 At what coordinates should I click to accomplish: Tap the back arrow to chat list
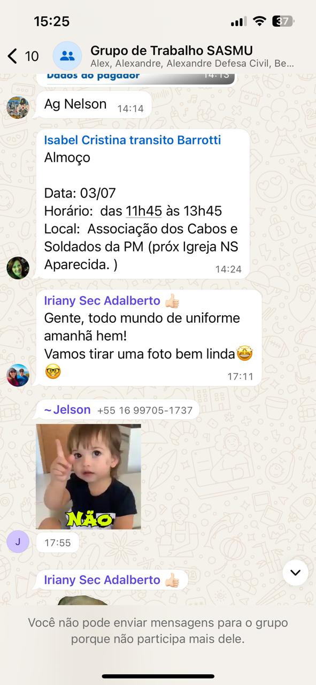(12, 56)
